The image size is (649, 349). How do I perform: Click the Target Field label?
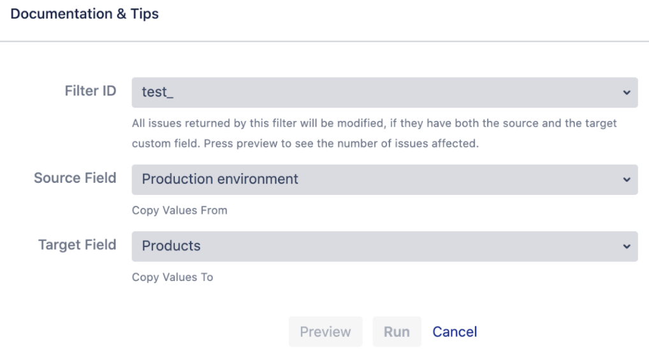point(77,245)
